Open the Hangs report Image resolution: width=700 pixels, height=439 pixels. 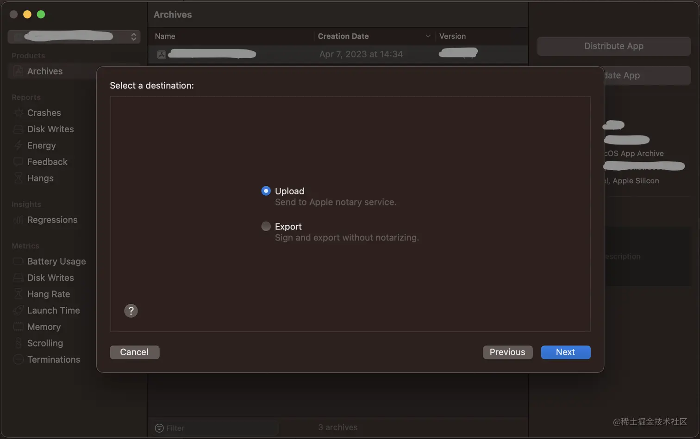(39, 178)
